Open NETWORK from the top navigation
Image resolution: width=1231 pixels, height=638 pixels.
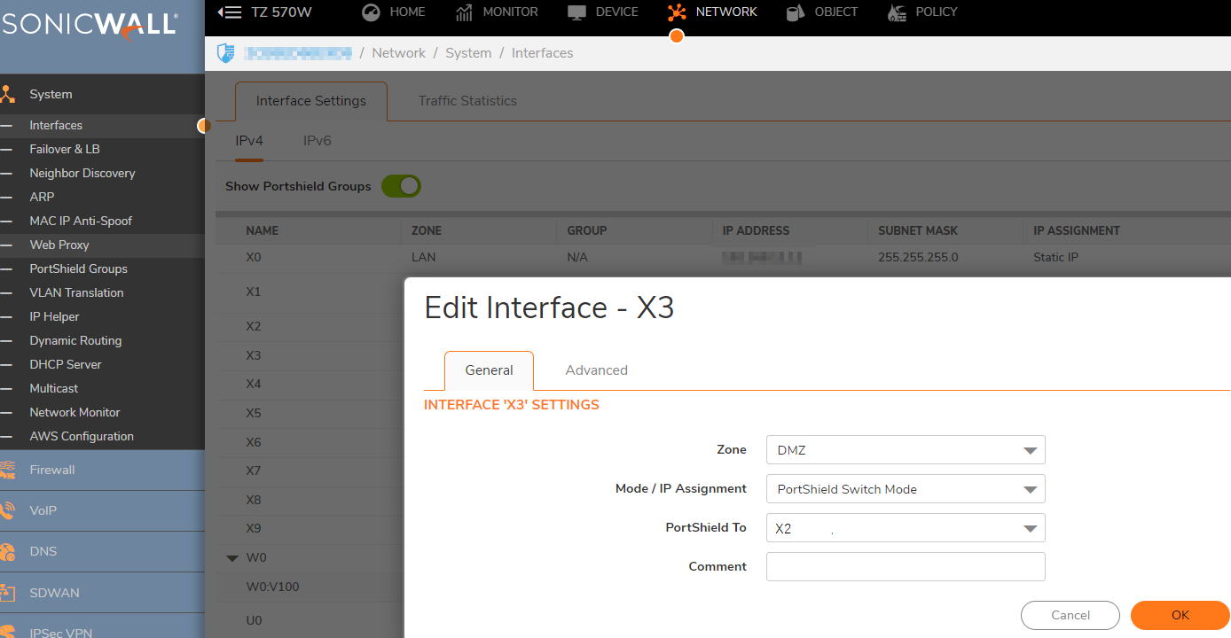712,12
